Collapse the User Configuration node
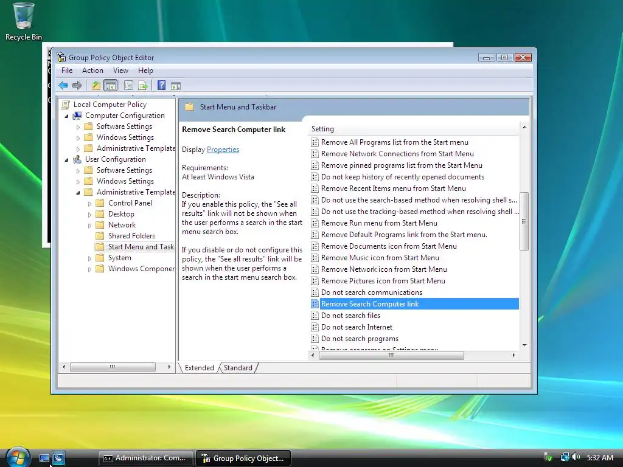Screen dimensions: 623x467 (x=66, y=160)
